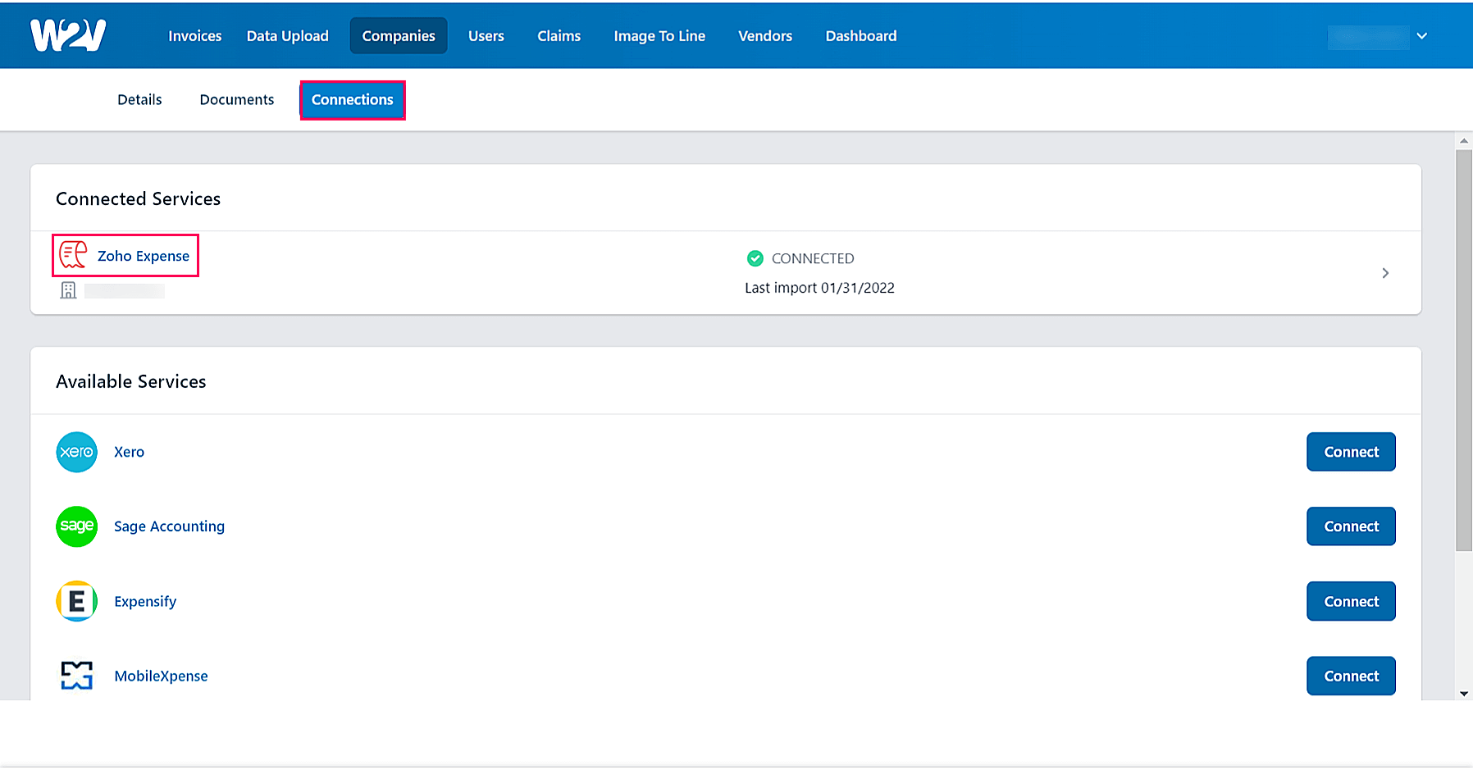Select Image To Line from navigation
The width and height of the screenshot is (1473, 779).
click(659, 35)
